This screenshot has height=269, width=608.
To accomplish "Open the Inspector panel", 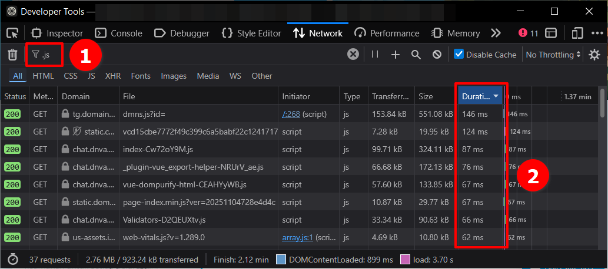I will pyautogui.click(x=57, y=33).
